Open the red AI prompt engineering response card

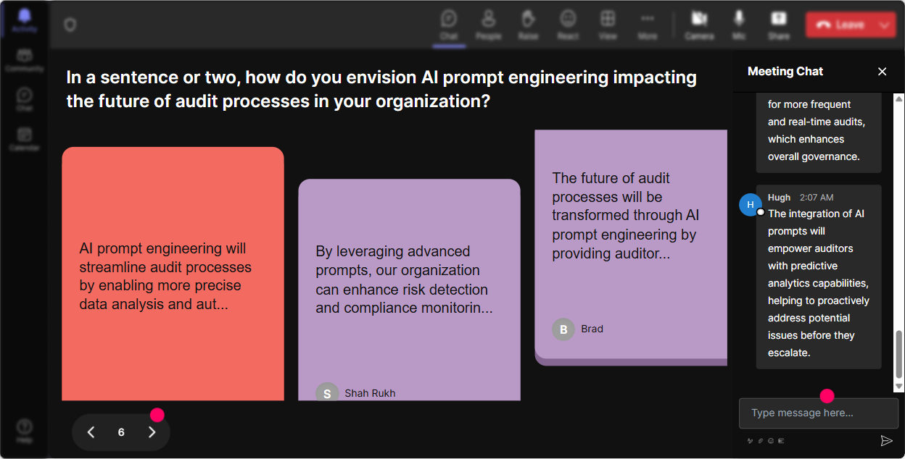coord(173,274)
